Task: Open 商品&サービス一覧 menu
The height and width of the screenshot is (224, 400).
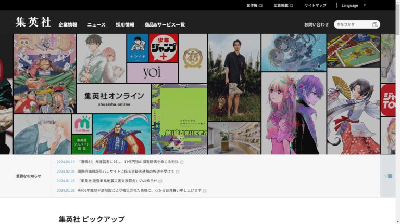Action: (x=165, y=25)
